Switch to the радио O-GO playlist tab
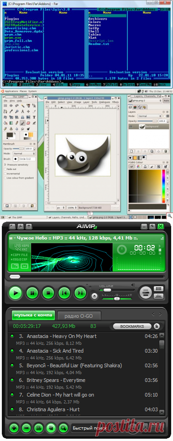Screen dimensions: 173x441 pyautogui.click(x=78, y=316)
